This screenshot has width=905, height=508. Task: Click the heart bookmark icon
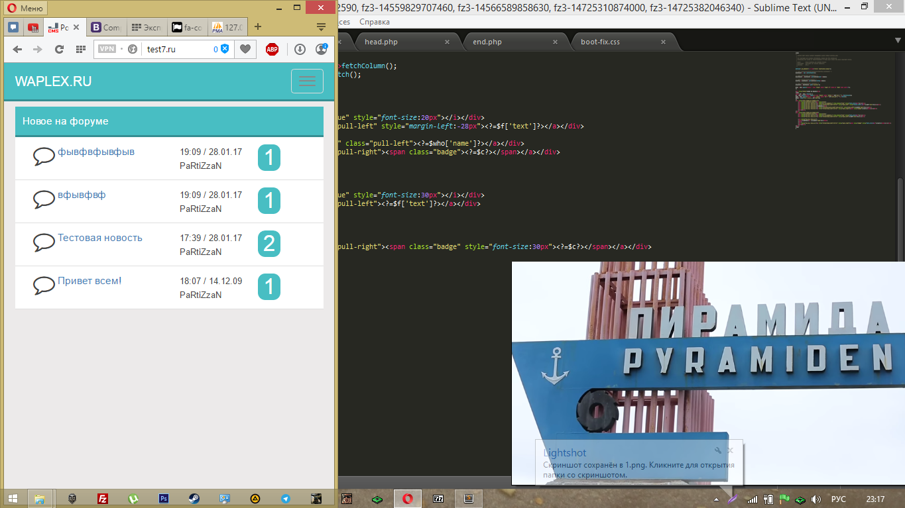(245, 49)
